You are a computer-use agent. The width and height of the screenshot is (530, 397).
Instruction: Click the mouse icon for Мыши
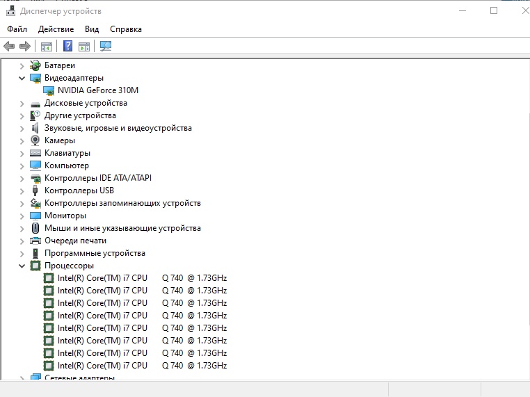(x=35, y=228)
